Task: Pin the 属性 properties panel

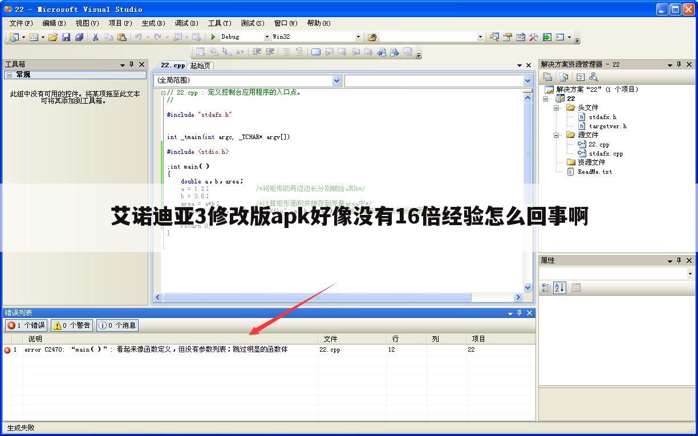Action: [679, 260]
